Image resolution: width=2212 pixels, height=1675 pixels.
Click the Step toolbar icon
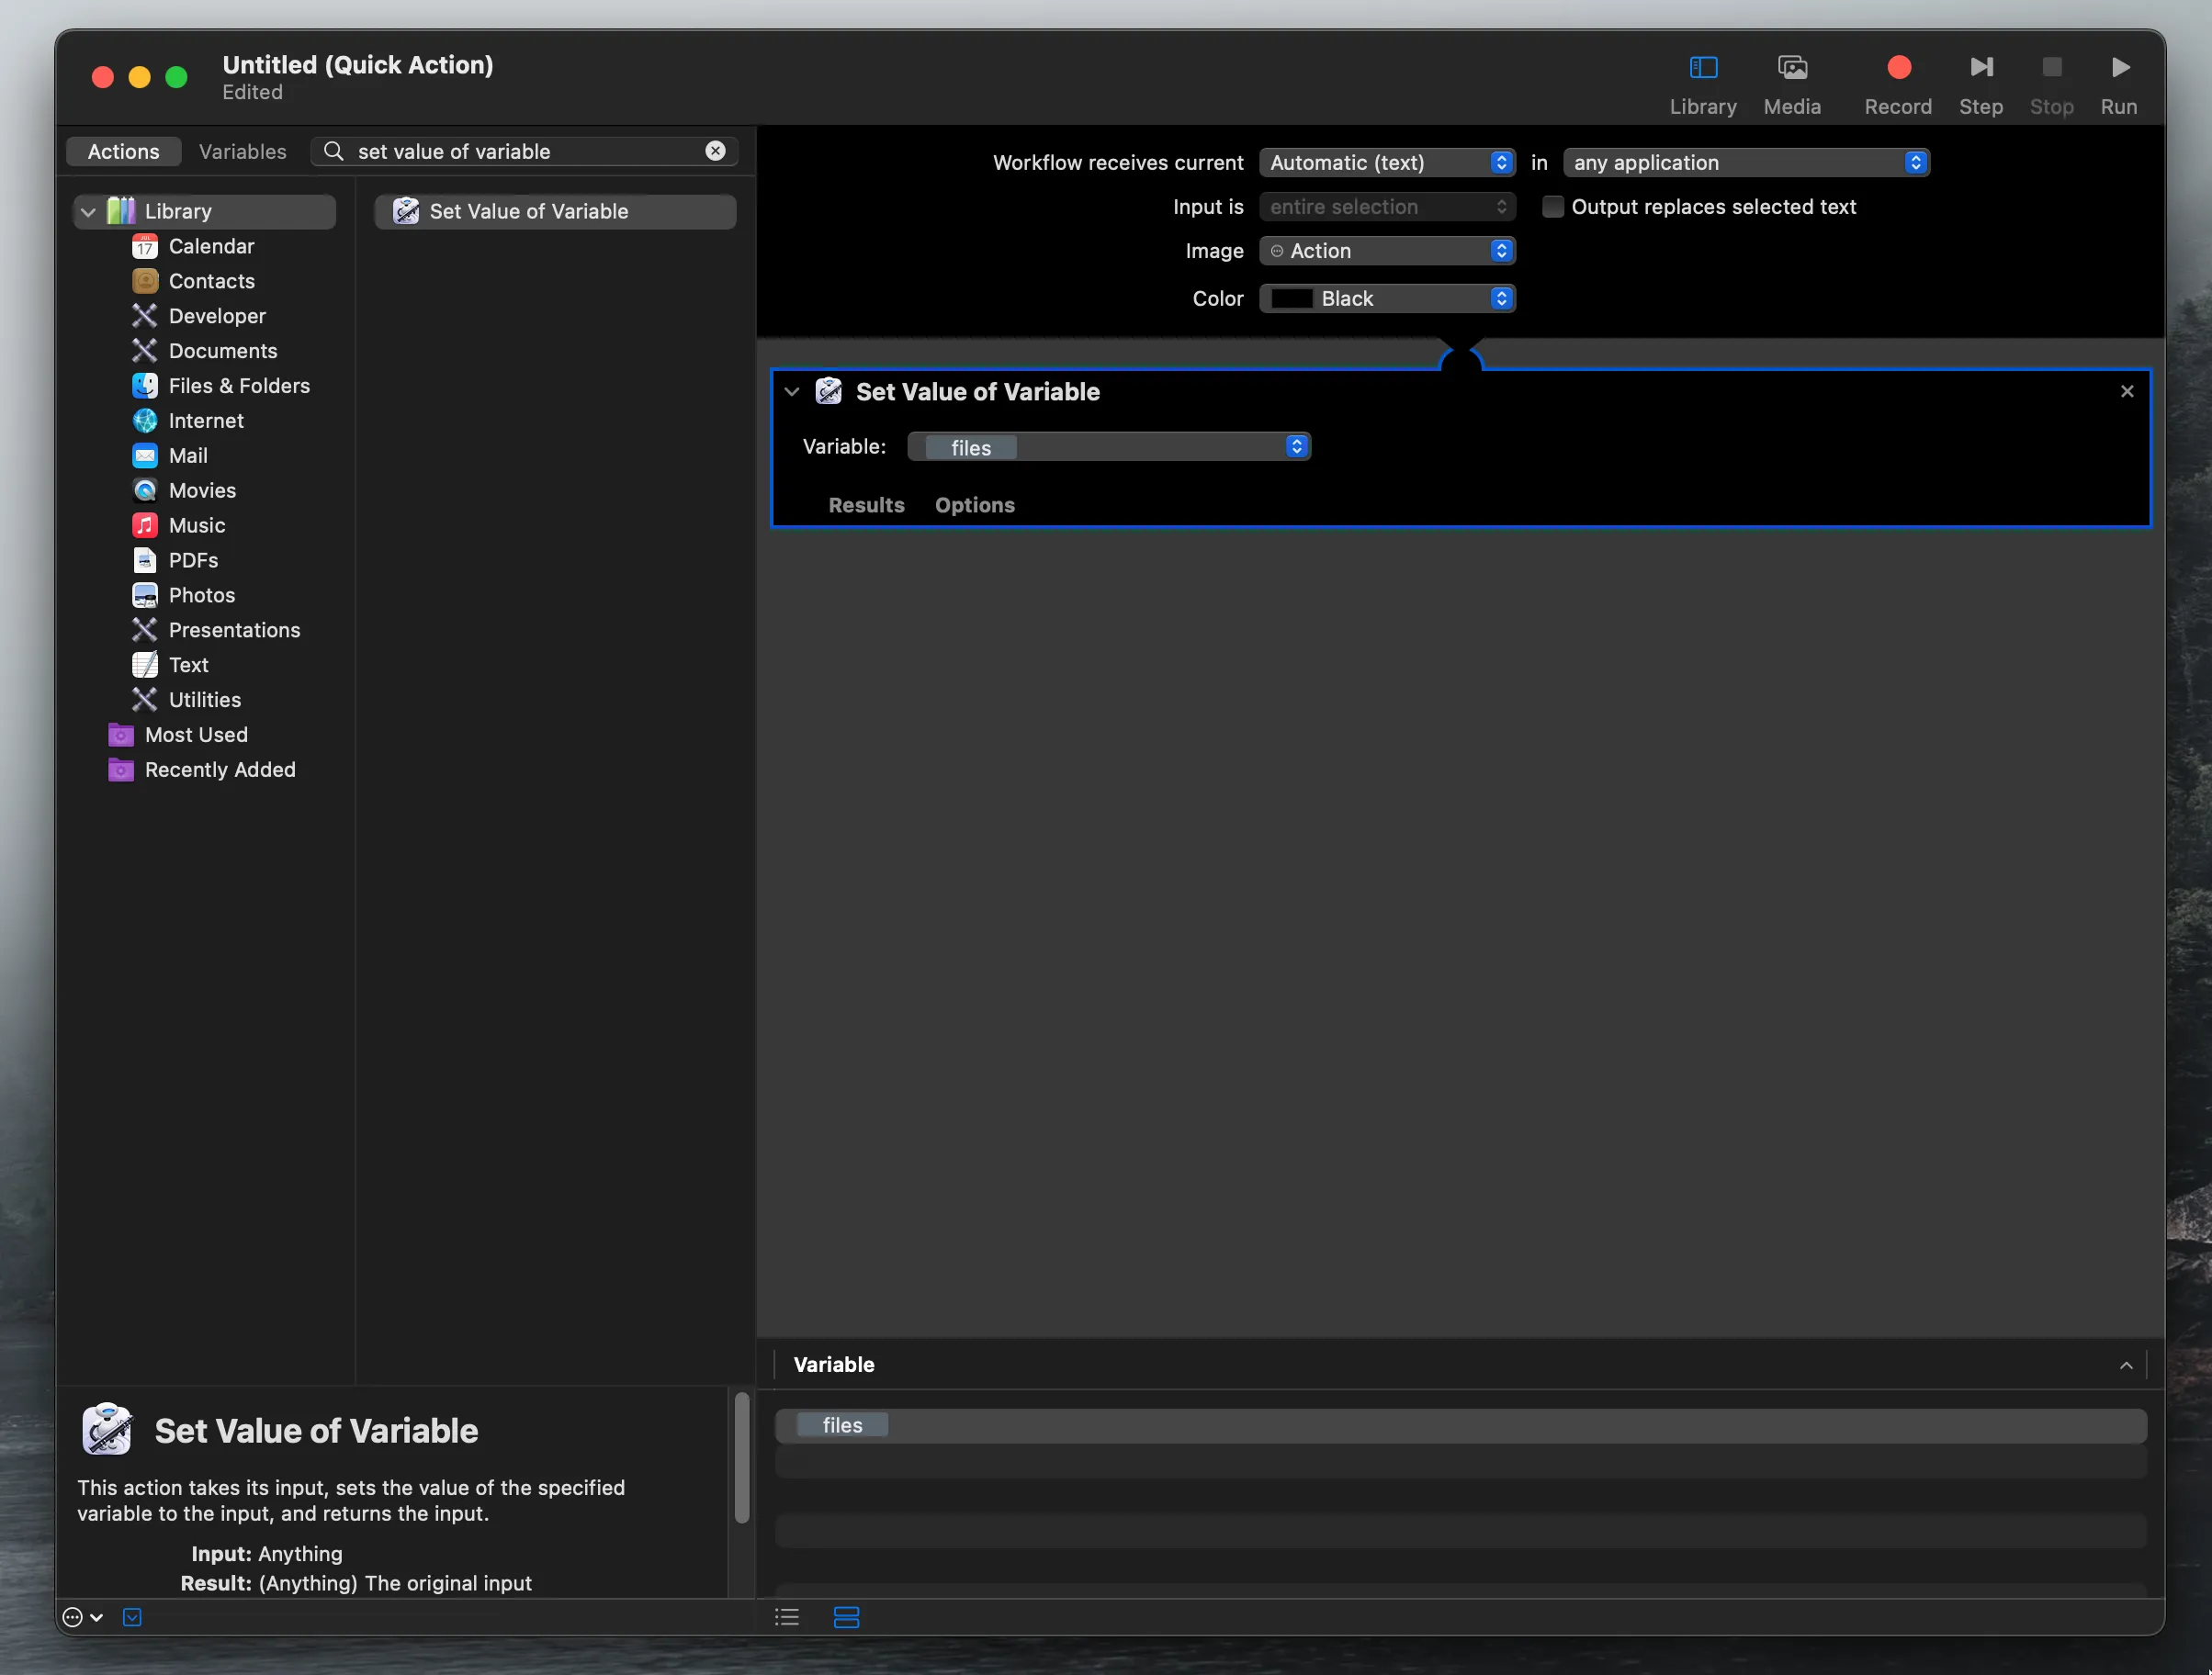[x=1981, y=82]
